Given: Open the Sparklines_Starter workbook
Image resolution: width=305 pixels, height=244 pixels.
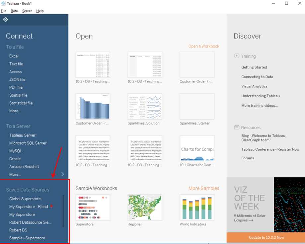Looking at the screenshot, I should [197, 106].
